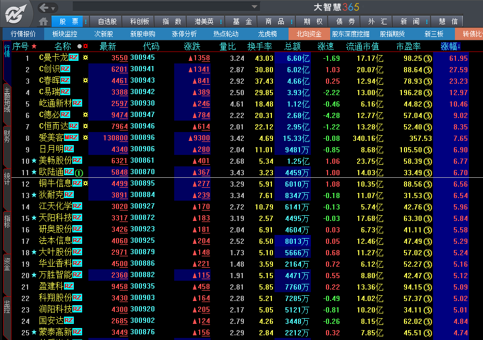Image resolution: width=483 pixels, height=340 pixels.
Task: Open the 港美英 menu tab
Action: (204, 21)
